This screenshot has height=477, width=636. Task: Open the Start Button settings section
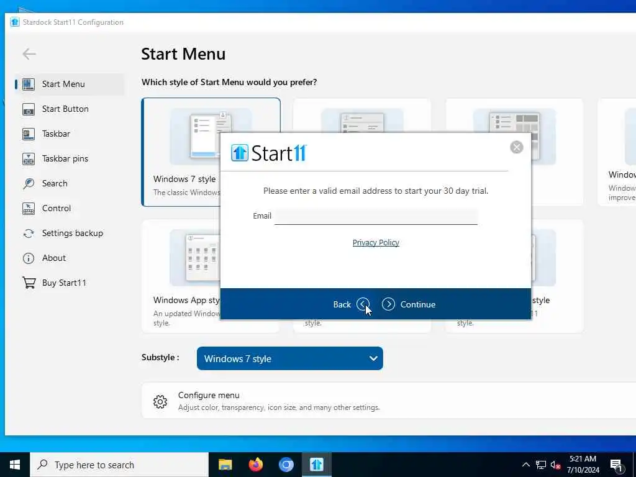point(70,109)
